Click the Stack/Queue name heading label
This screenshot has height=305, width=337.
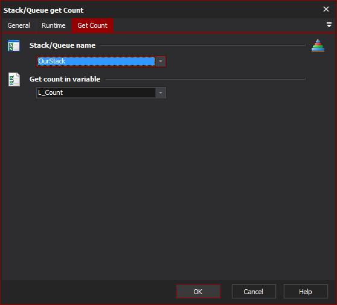62,45
